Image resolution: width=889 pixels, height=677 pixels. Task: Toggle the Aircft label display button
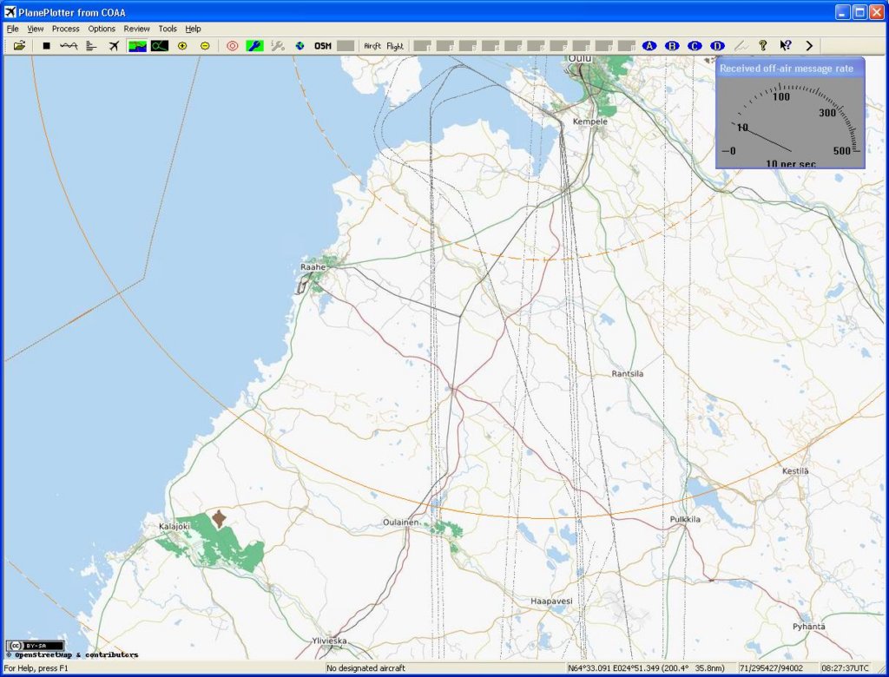click(x=372, y=46)
